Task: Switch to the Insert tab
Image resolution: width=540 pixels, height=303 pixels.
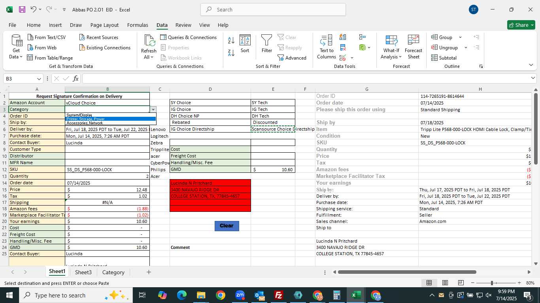Action: pyautogui.click(x=55, y=25)
